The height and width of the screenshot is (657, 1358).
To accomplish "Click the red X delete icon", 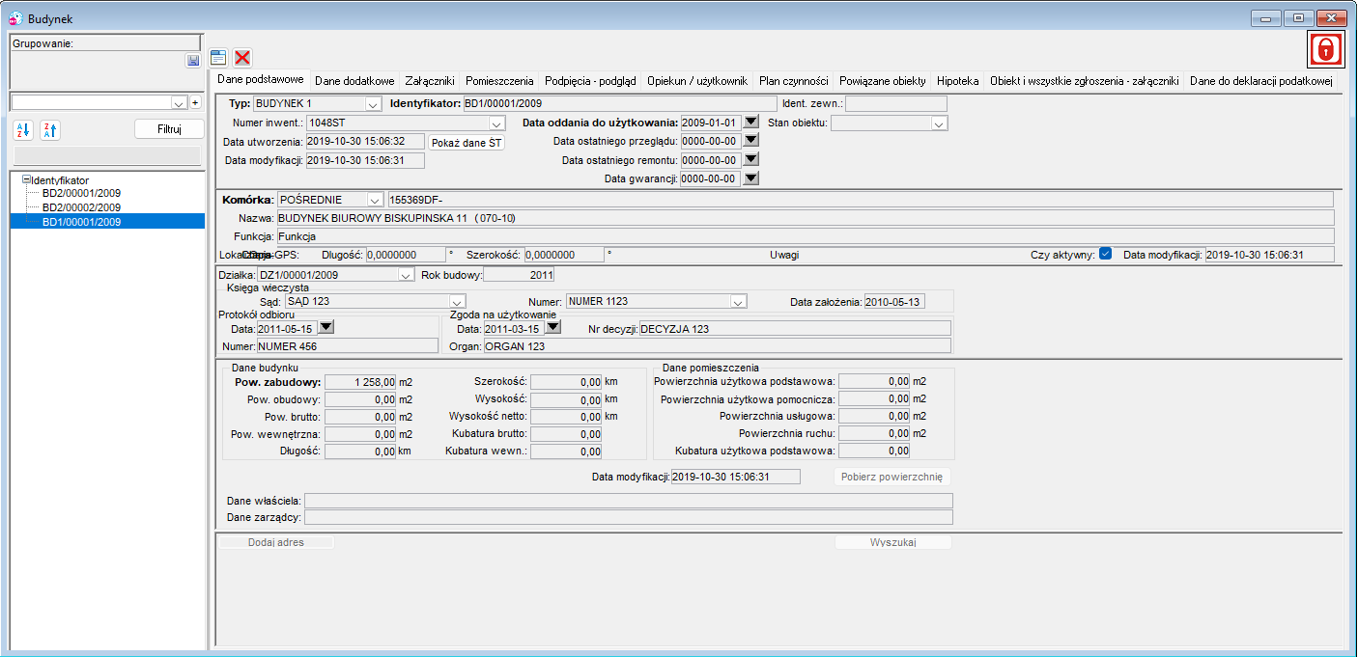I will (242, 58).
